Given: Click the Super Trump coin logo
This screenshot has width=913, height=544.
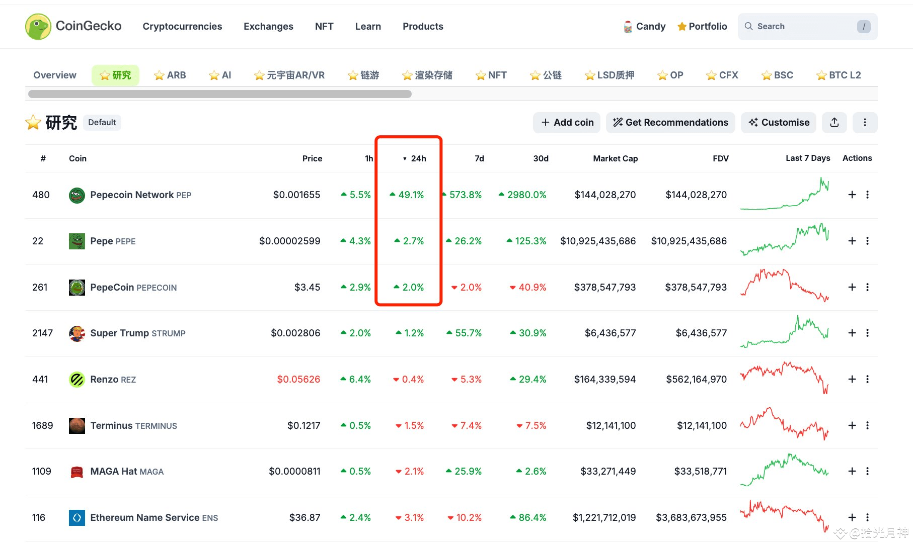Looking at the screenshot, I should tap(76, 333).
